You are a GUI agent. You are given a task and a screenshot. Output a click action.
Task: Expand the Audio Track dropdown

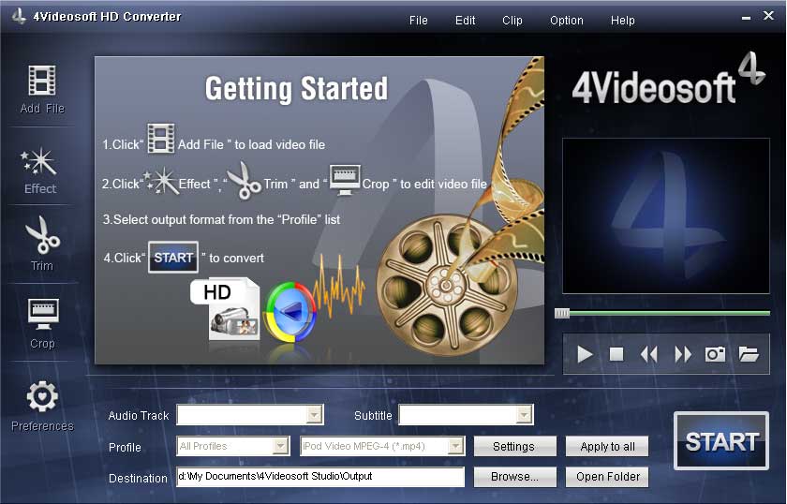click(314, 415)
